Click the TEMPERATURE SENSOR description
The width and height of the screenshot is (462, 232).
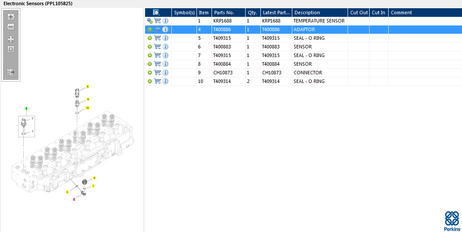pos(319,21)
